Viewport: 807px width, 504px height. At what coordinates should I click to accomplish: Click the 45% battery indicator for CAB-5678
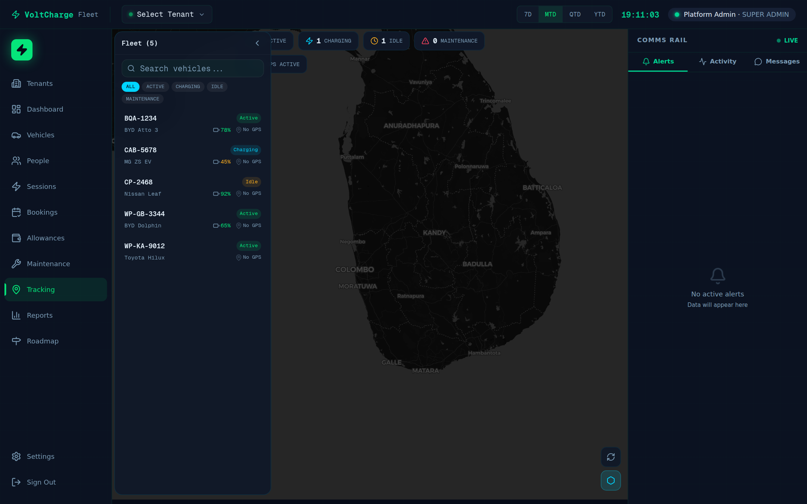point(222,162)
